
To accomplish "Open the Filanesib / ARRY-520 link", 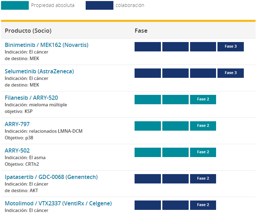I will [31, 98].
